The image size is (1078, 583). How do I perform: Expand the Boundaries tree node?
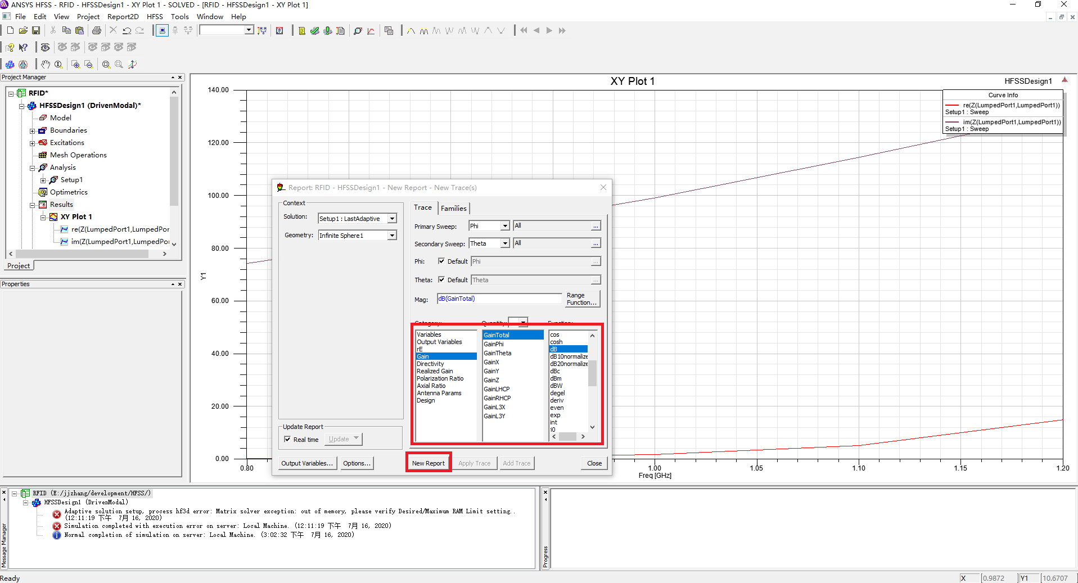pyautogui.click(x=33, y=130)
